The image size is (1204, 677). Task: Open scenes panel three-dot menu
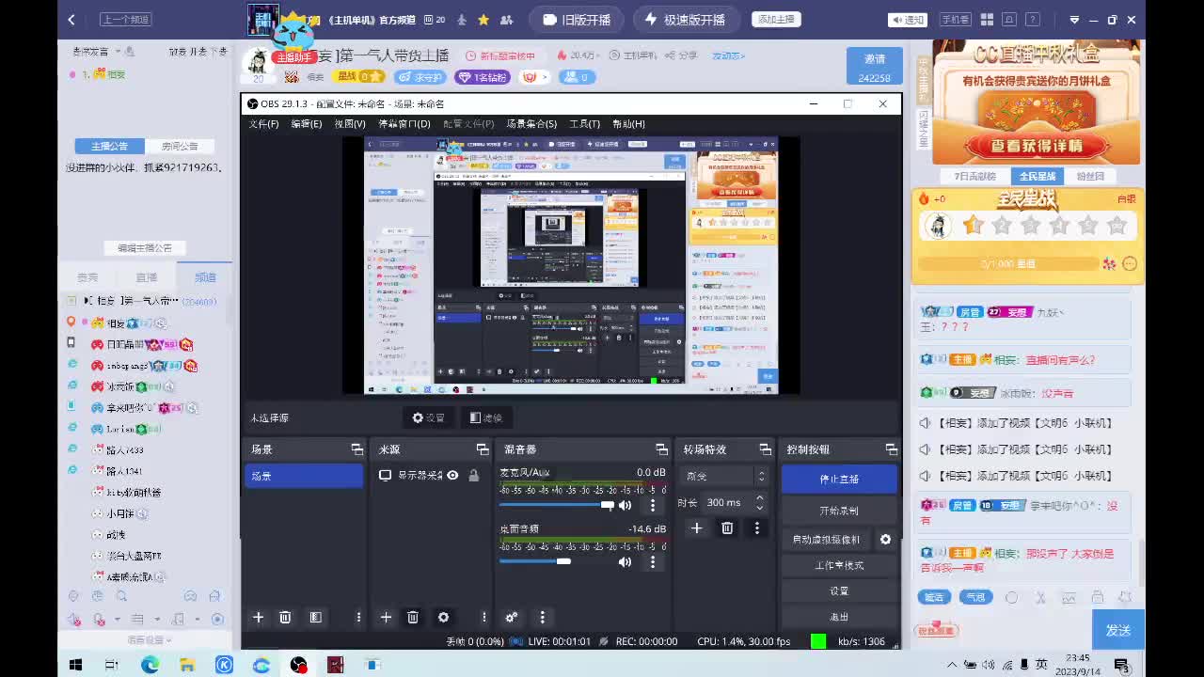click(358, 618)
